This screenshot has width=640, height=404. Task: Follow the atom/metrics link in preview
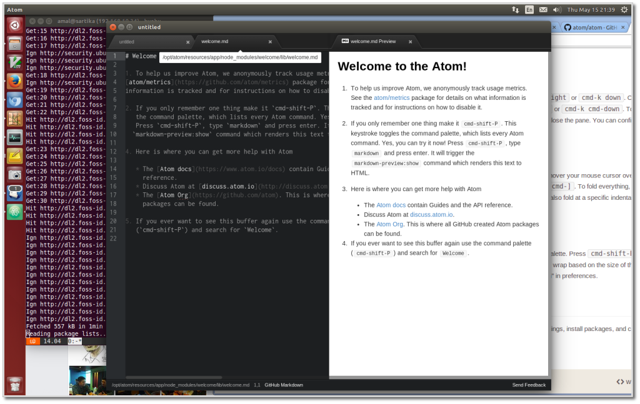(391, 98)
